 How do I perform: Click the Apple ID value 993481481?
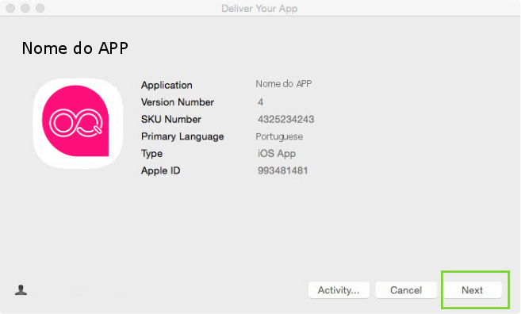pos(283,170)
